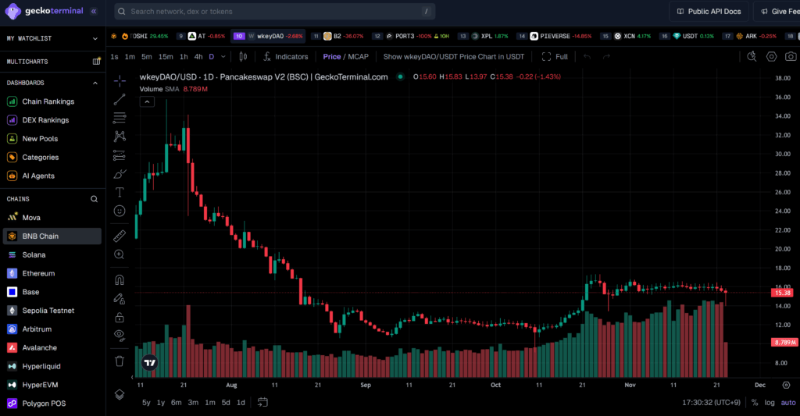Click the red 15.38 price label
This screenshot has width=800, height=416.
(x=782, y=292)
